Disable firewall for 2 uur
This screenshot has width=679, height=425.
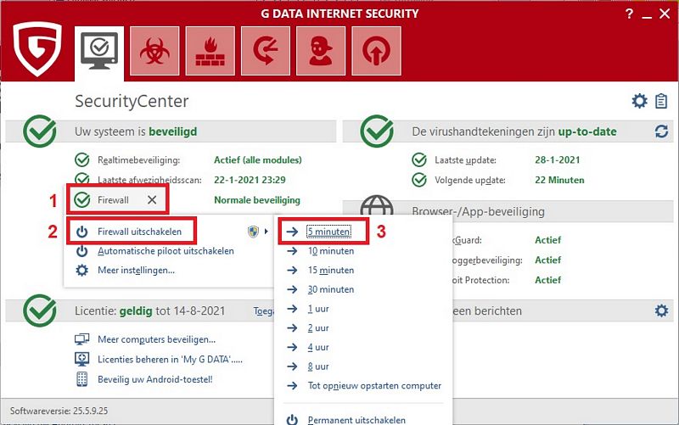pyautogui.click(x=318, y=327)
